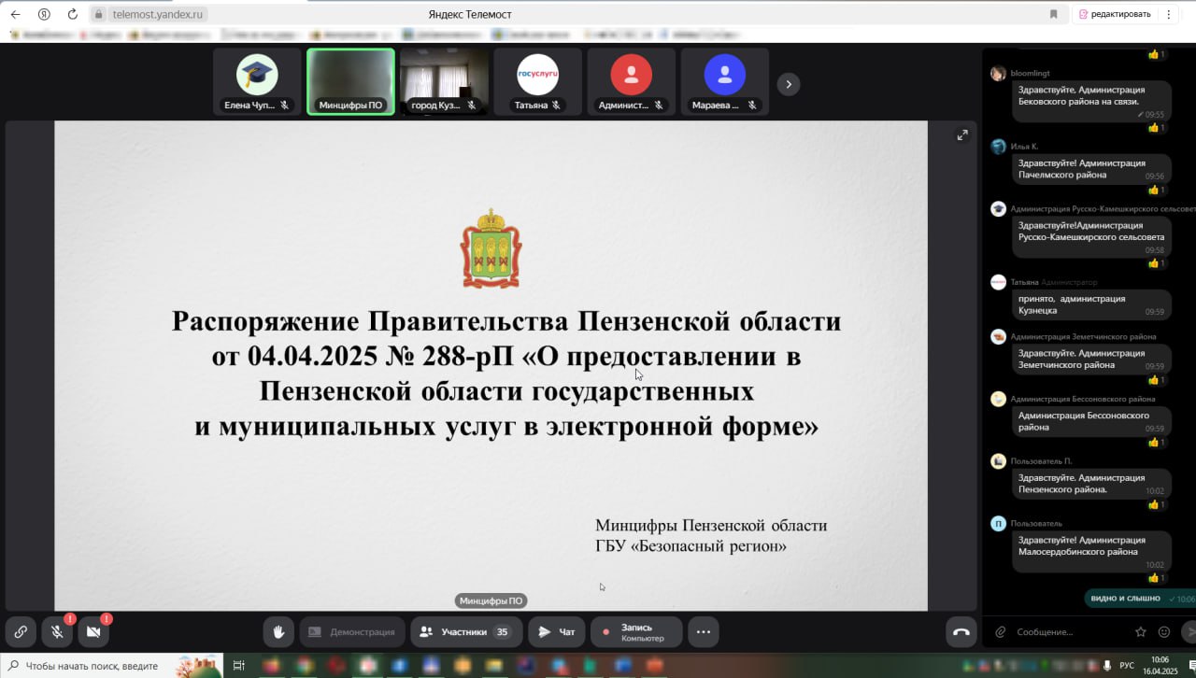Click the Пользователь П. avatar in chat
Screen dimensions: 1196x678
[x=998, y=461]
